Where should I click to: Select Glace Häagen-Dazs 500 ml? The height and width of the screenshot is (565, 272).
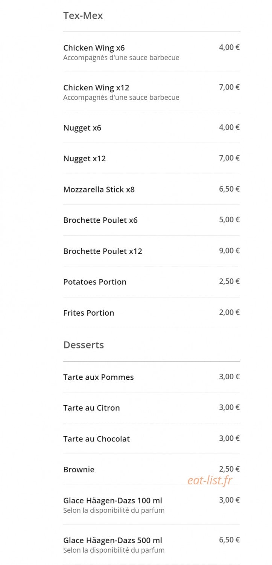tap(151, 545)
